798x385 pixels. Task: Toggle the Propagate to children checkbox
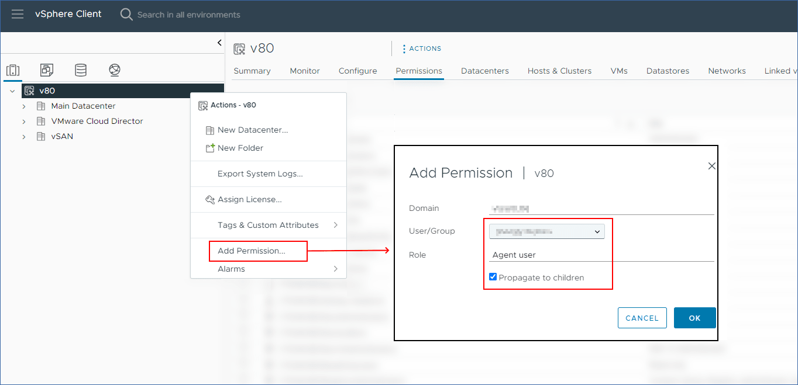[x=493, y=277]
